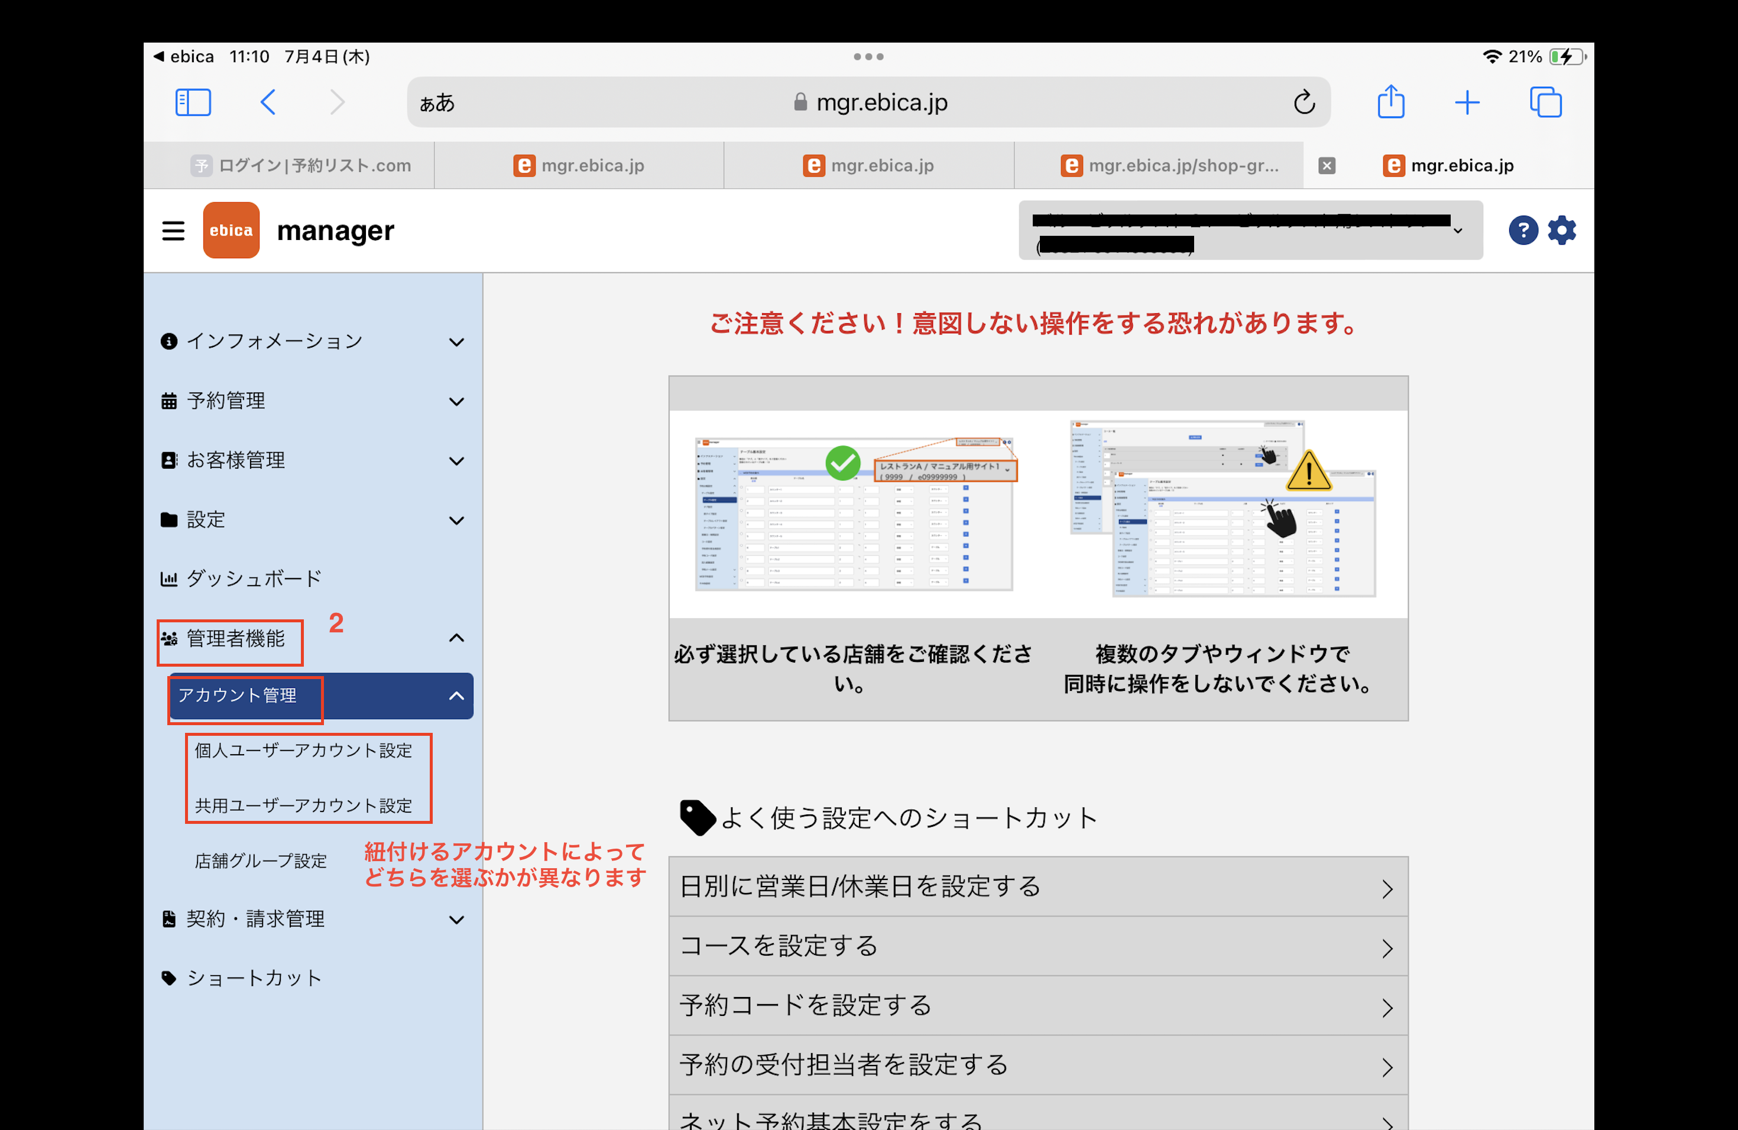Expand the 契約・請求管理 menu chevron

pyautogui.click(x=456, y=920)
